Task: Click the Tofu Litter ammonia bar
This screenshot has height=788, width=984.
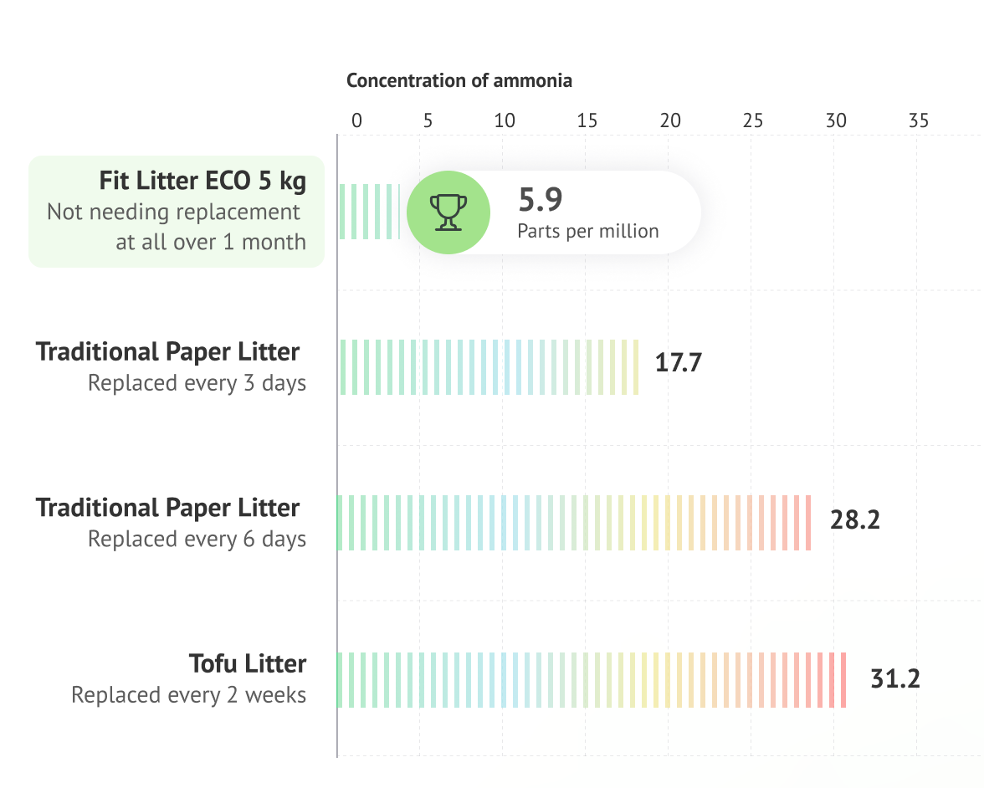Action: 591,679
